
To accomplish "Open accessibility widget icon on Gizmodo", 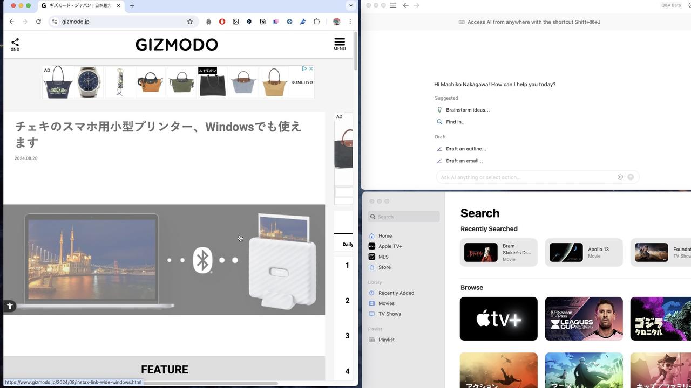I will pos(10,306).
